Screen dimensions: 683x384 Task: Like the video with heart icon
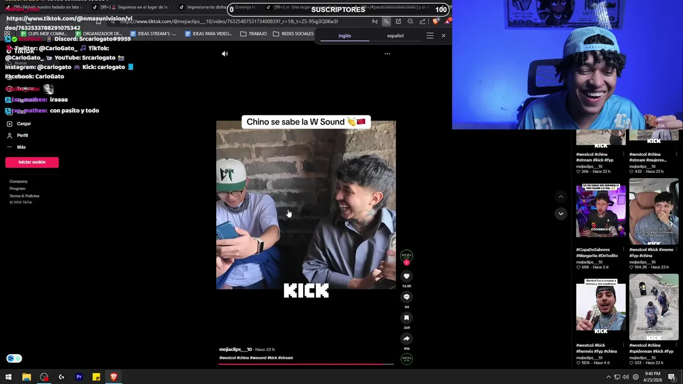pyautogui.click(x=407, y=276)
